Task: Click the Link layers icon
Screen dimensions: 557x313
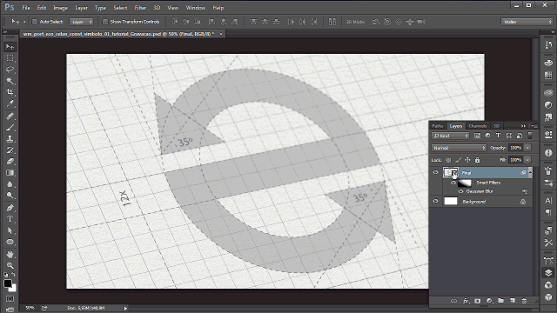Action: coord(453,301)
